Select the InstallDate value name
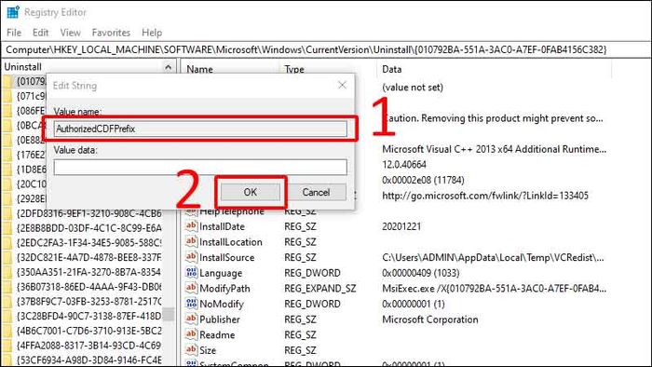 (x=222, y=226)
